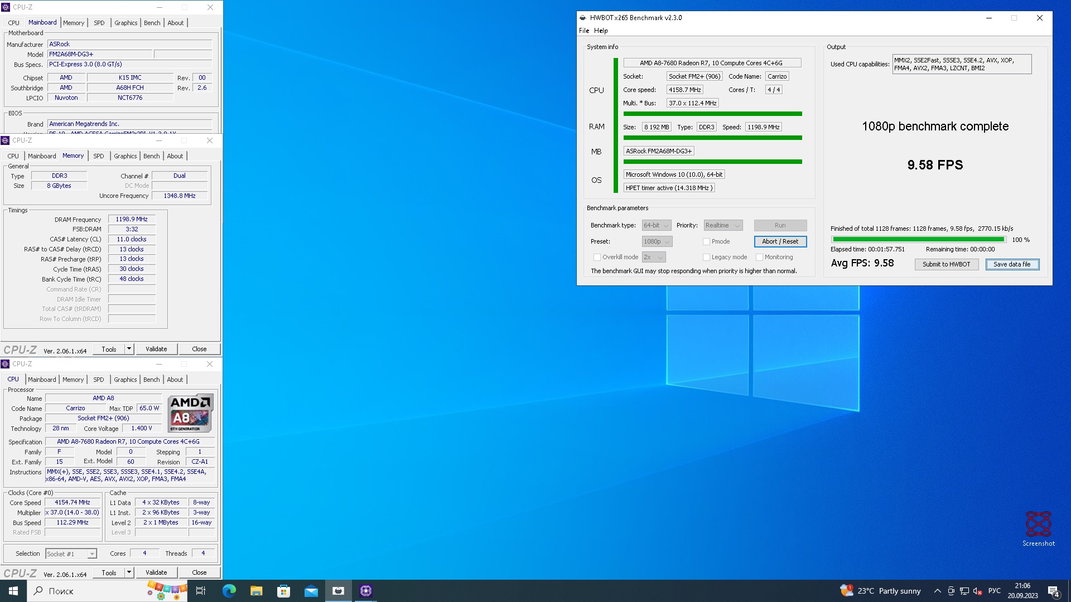Expand Tools arrow in Memory CPU-Z window
Image resolution: width=1071 pixels, height=602 pixels.
click(x=129, y=349)
